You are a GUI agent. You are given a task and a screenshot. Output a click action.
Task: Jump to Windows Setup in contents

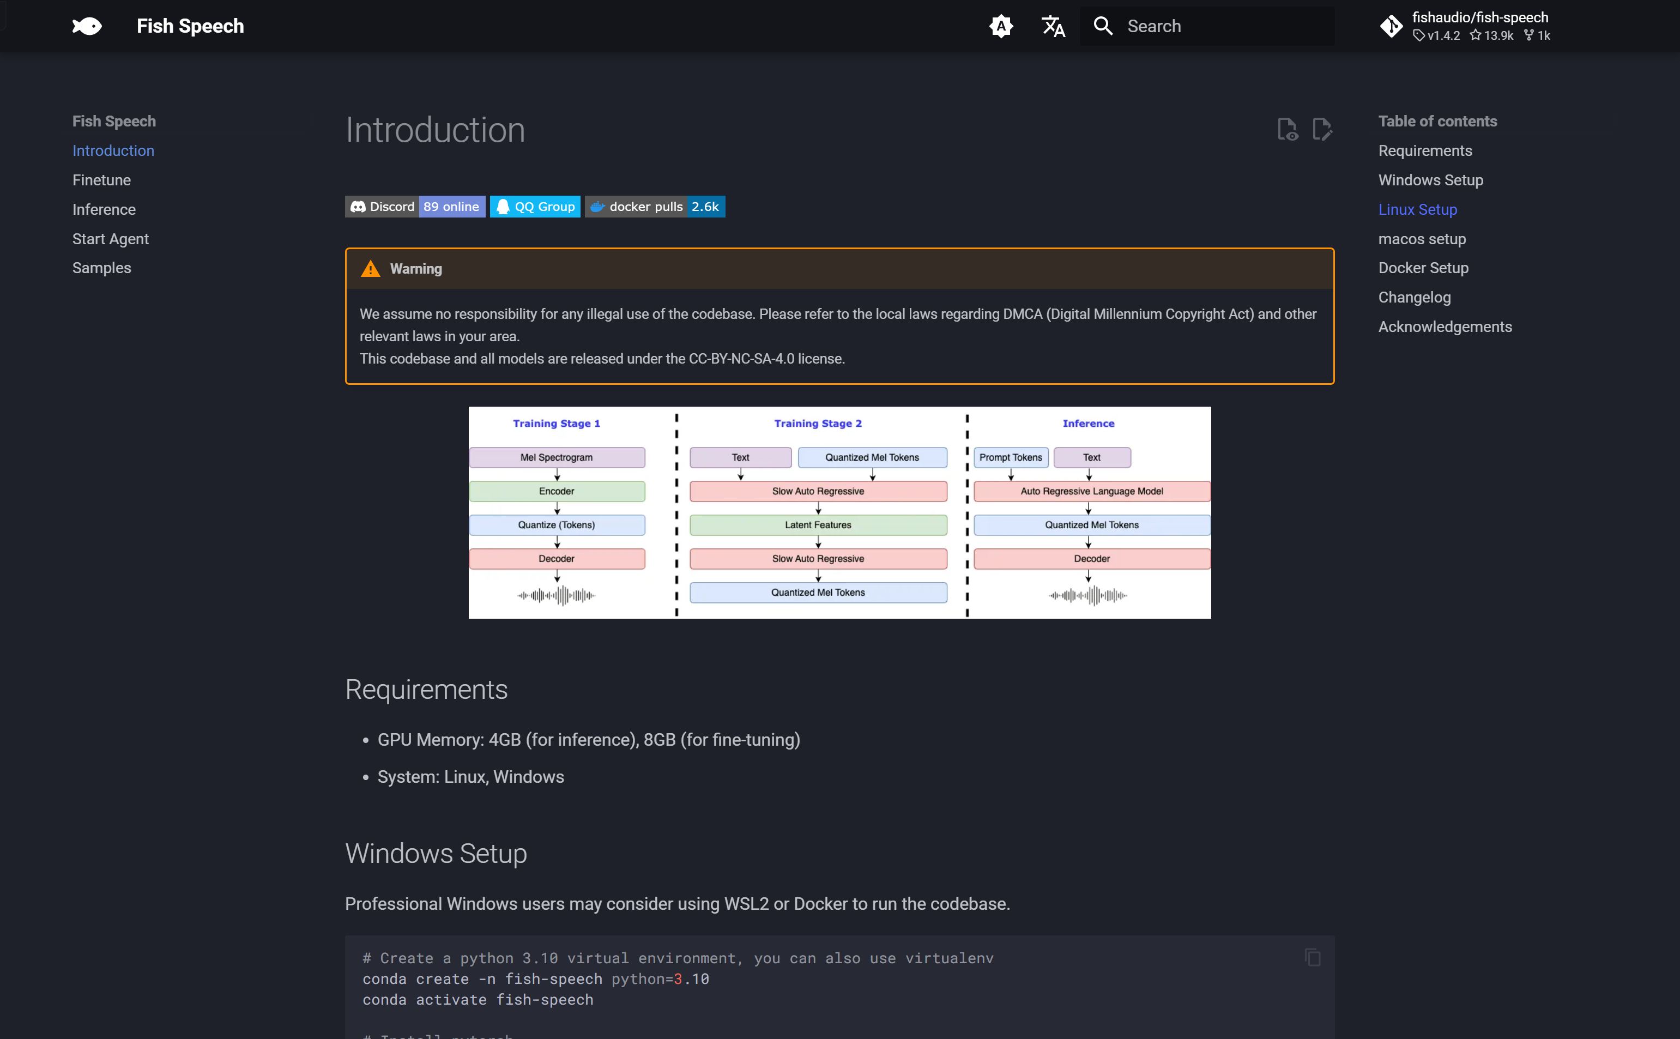[x=1430, y=180]
